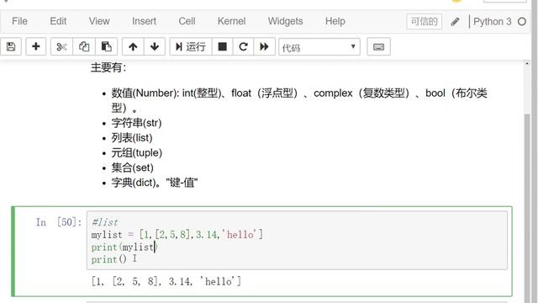Click inside the code cell editor
This screenshot has width=538, height=303.
297,241
